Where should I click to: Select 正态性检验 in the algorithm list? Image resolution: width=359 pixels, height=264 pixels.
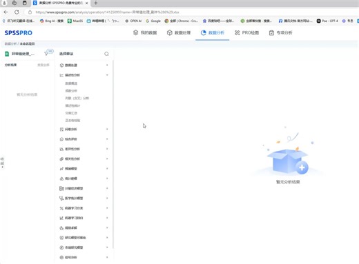pos(72,121)
